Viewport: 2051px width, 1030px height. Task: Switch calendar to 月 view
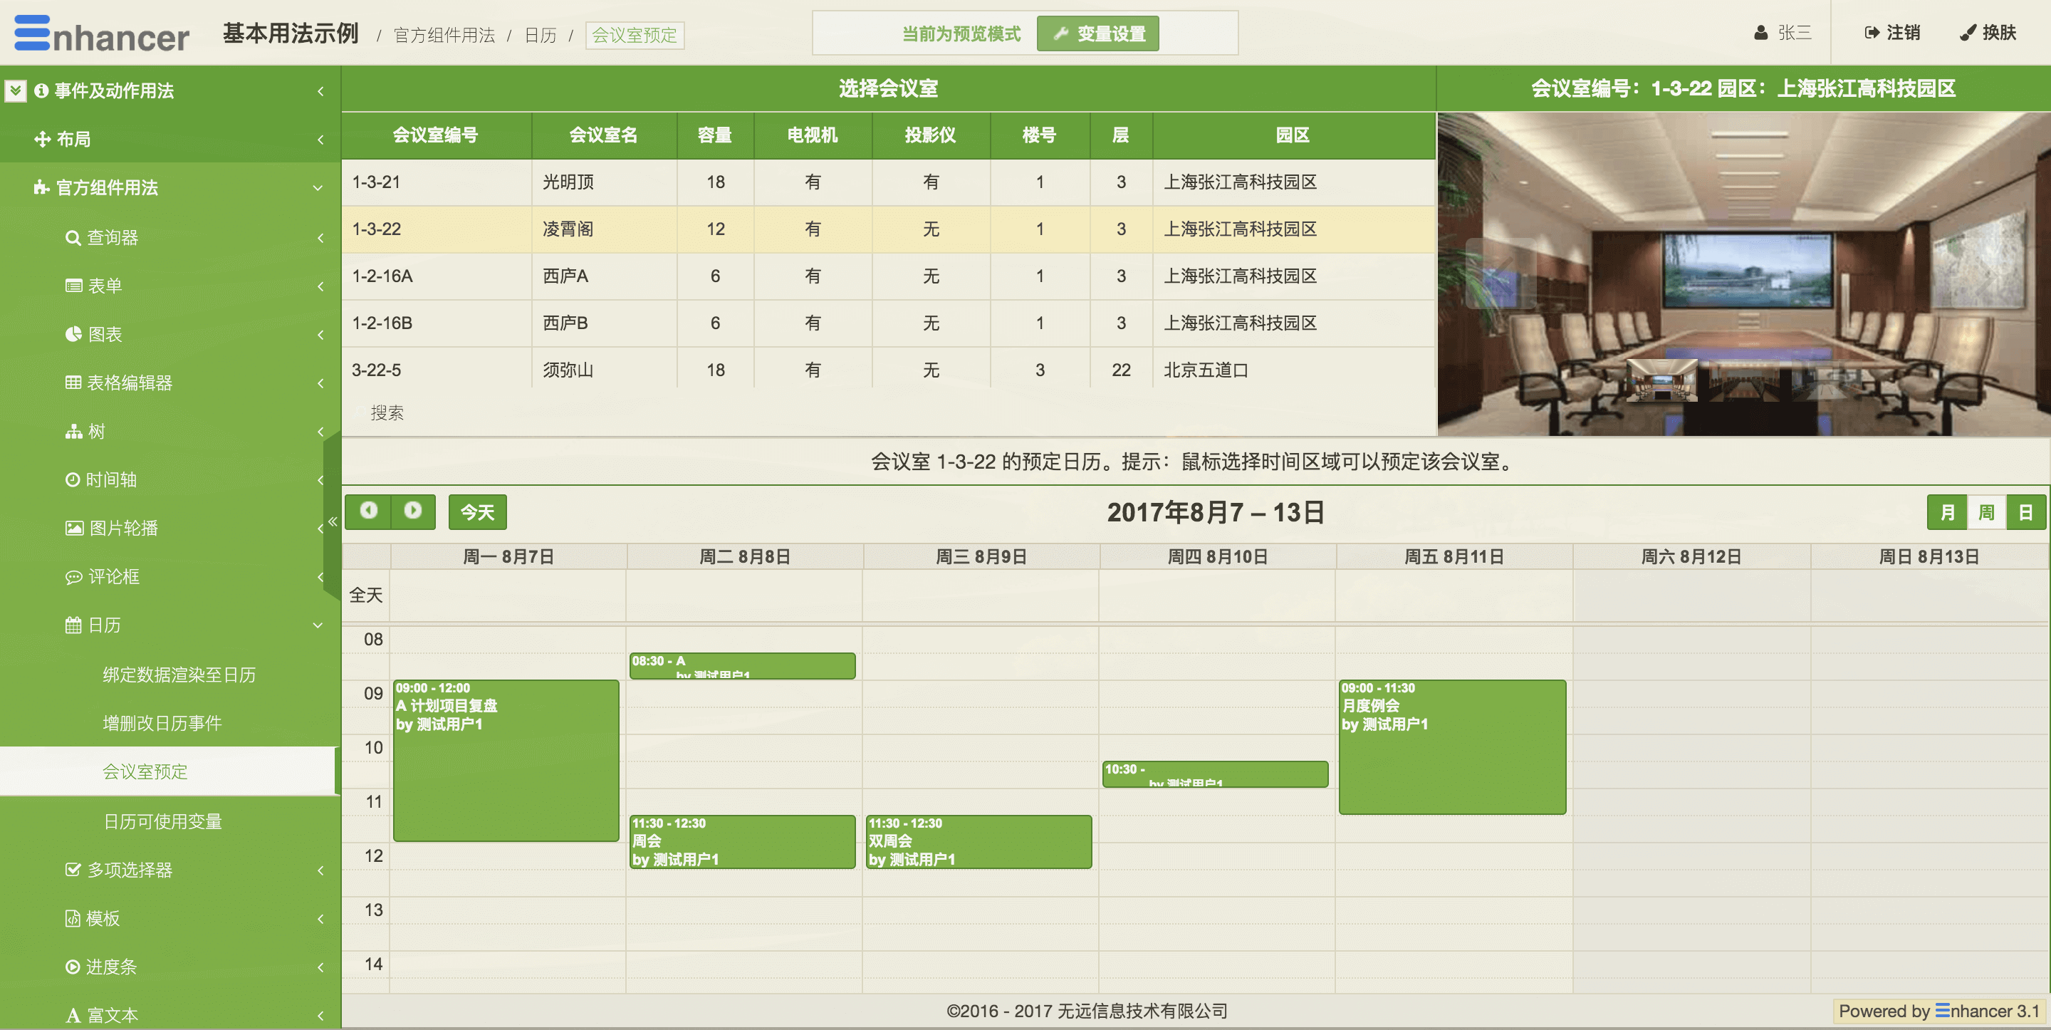click(1947, 512)
